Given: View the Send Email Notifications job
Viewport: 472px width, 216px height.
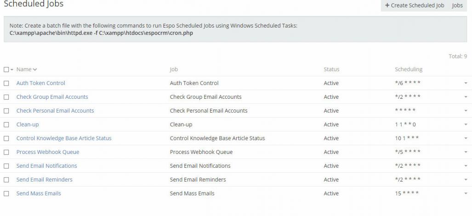Looking at the screenshot, I should (x=46, y=166).
